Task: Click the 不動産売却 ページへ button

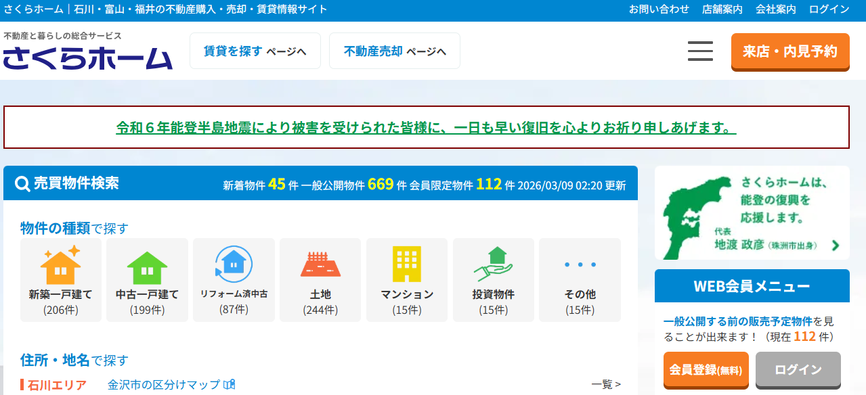Action: (x=394, y=50)
